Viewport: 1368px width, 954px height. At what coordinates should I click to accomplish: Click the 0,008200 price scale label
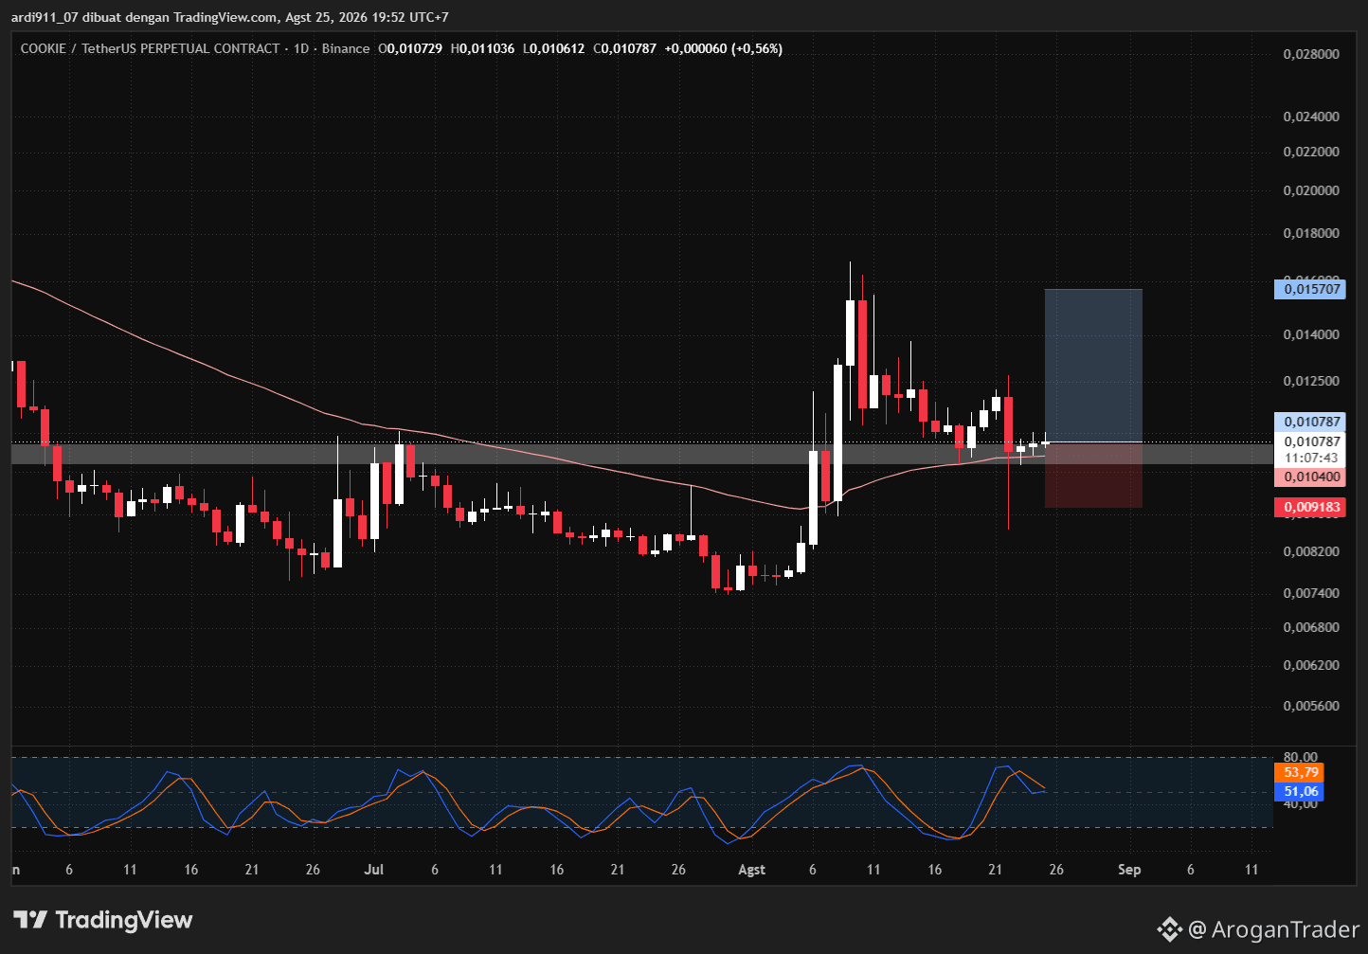[1311, 551]
